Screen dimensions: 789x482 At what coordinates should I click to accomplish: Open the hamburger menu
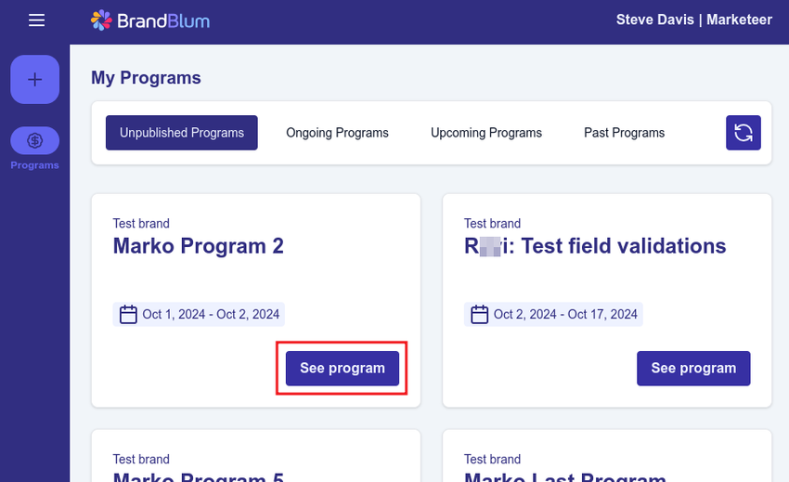pos(36,20)
